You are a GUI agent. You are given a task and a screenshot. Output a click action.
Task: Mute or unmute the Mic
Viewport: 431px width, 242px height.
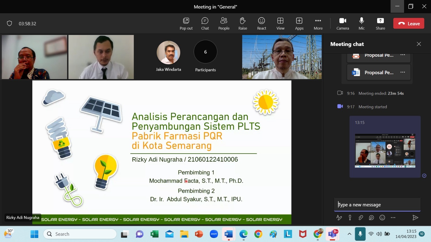(x=362, y=23)
